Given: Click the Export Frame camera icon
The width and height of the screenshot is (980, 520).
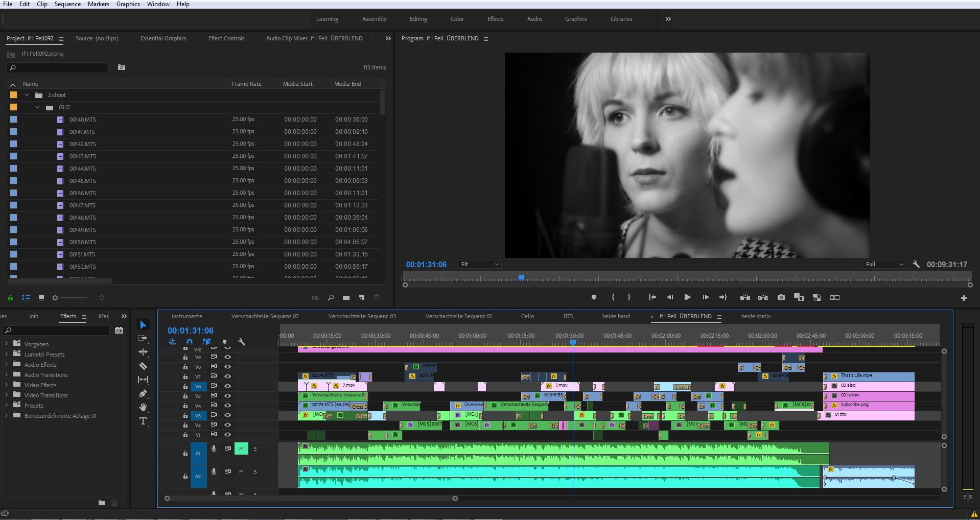Looking at the screenshot, I should pos(781,297).
